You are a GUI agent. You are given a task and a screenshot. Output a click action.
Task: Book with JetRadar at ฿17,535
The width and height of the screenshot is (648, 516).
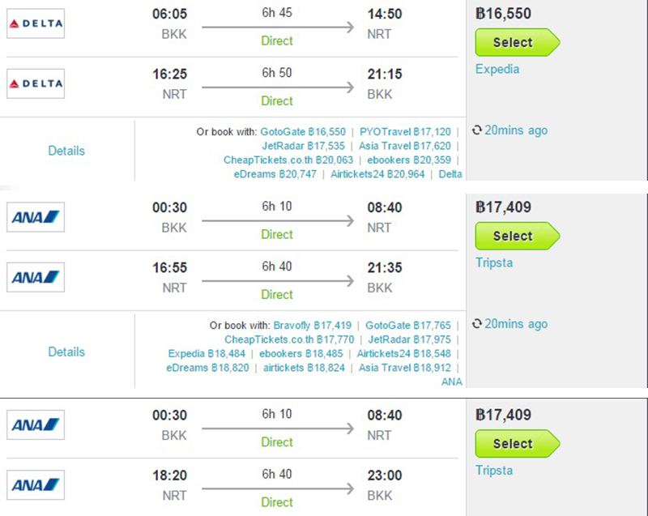[303, 146]
